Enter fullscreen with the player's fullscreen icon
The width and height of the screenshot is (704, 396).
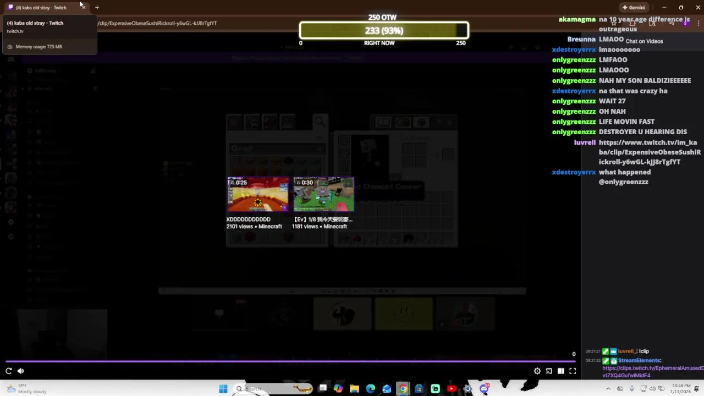(x=573, y=371)
